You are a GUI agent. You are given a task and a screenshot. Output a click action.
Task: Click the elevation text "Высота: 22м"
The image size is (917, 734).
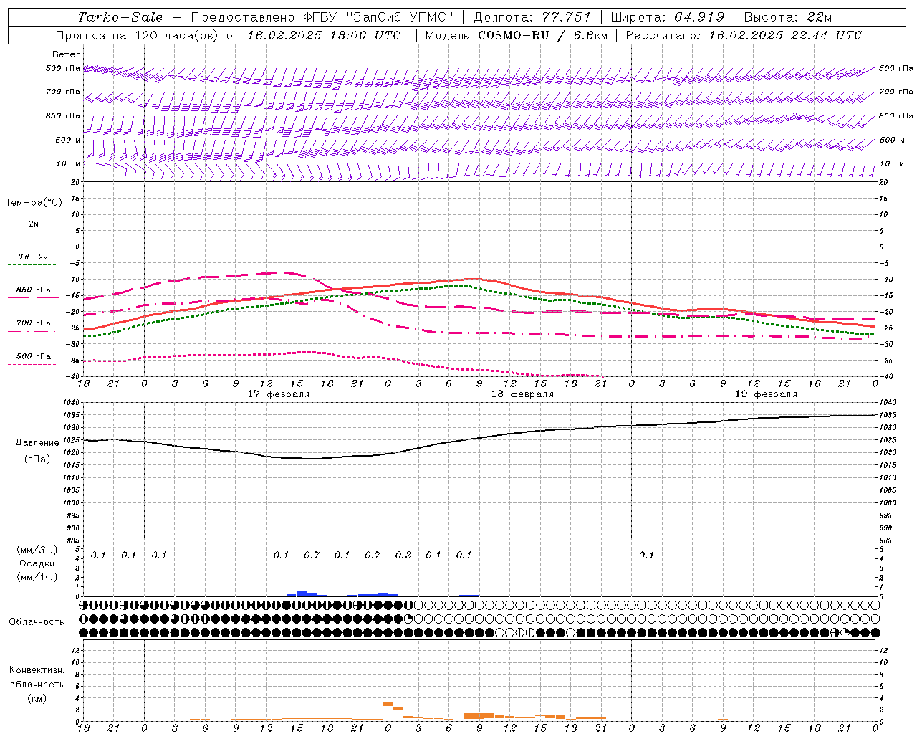(788, 17)
